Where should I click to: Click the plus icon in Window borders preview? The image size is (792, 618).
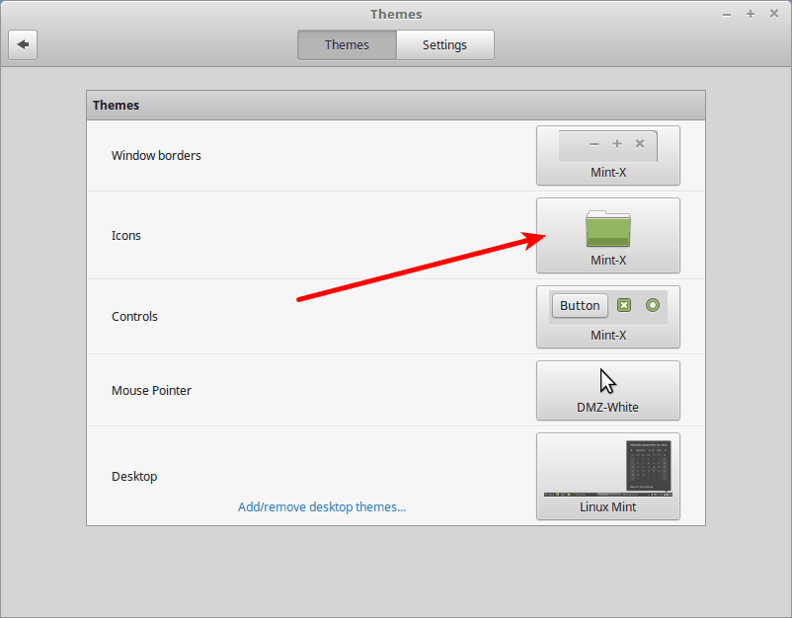pos(616,143)
